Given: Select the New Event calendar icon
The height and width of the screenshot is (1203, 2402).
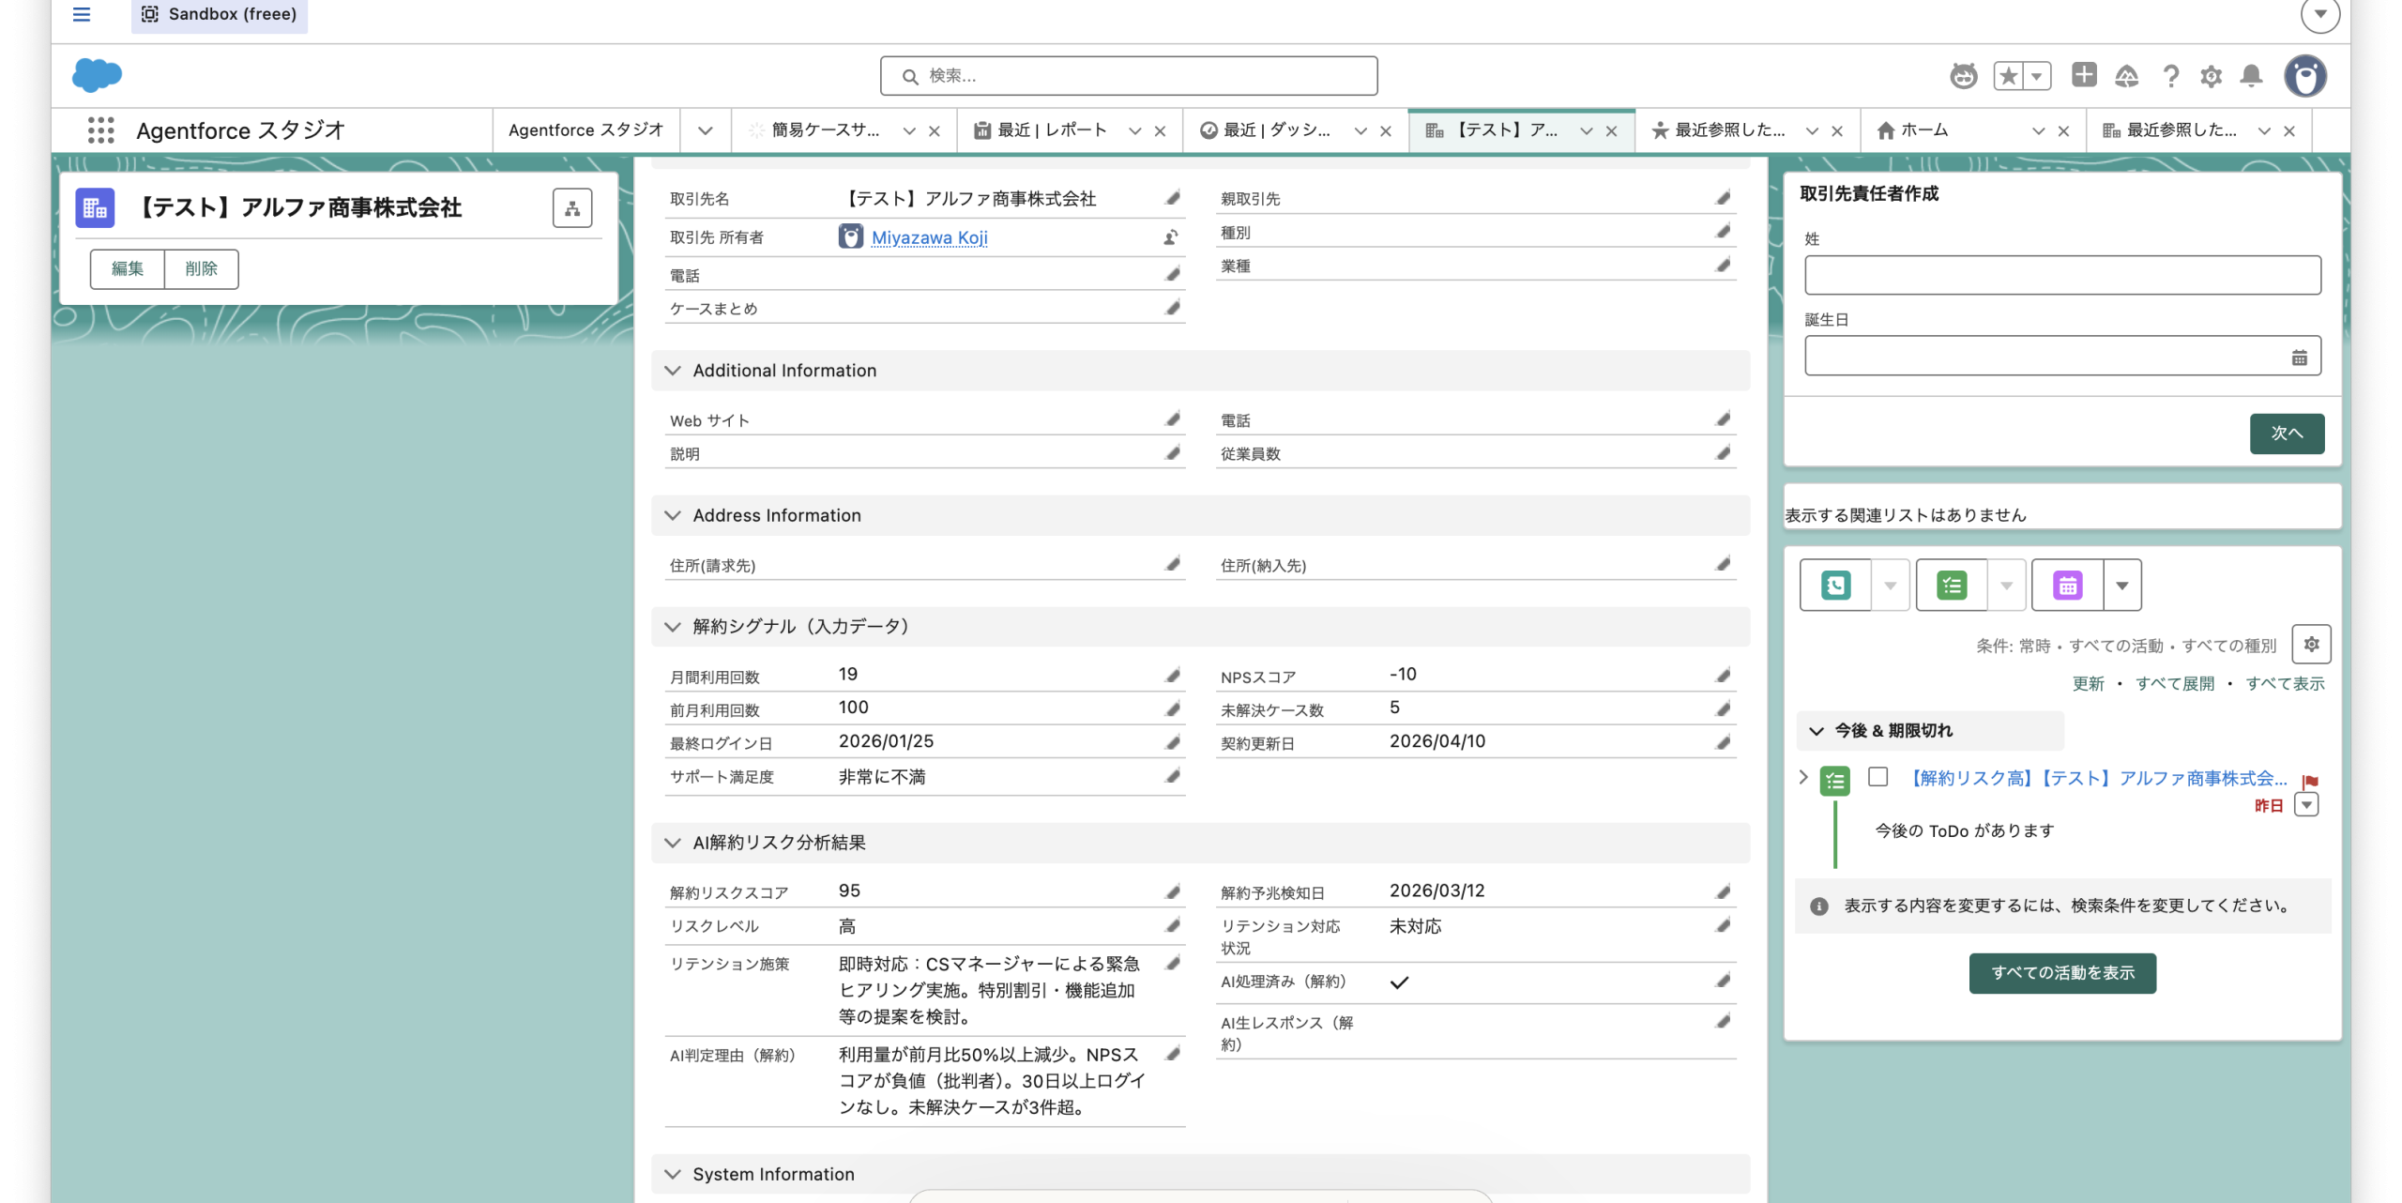Looking at the screenshot, I should coord(2069,585).
